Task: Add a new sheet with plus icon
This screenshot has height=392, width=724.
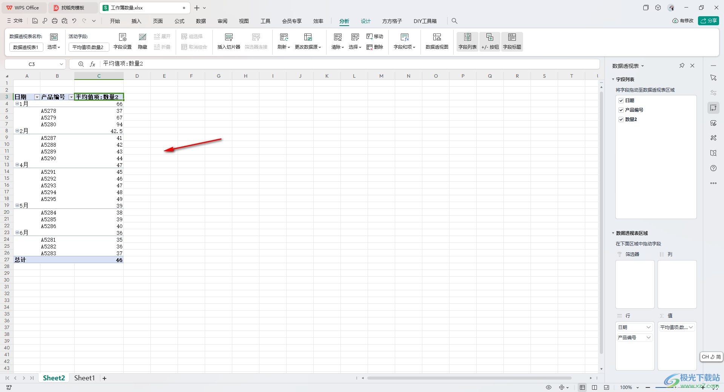Action: coord(104,378)
